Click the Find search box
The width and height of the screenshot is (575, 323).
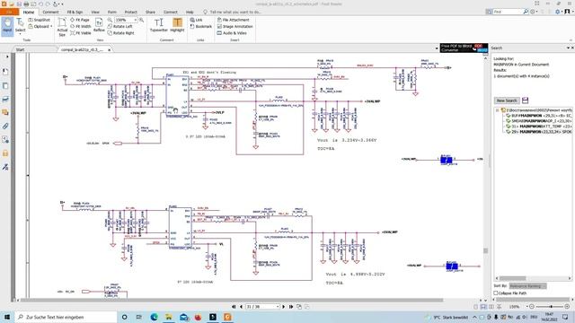coord(508,12)
